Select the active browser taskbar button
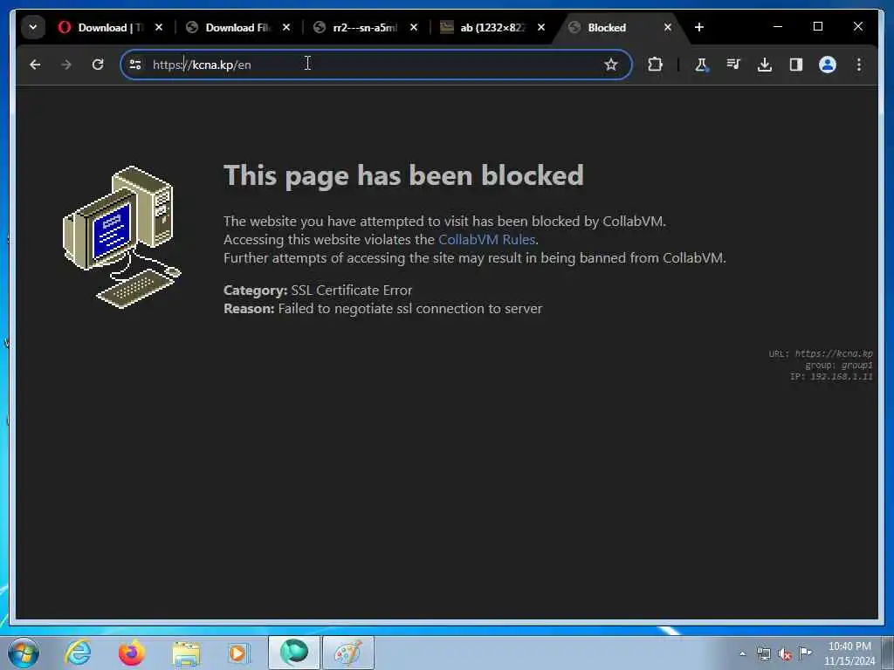 [294, 653]
